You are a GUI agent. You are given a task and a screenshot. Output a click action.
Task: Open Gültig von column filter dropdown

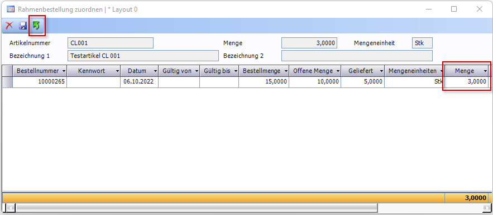pyautogui.click(x=197, y=71)
